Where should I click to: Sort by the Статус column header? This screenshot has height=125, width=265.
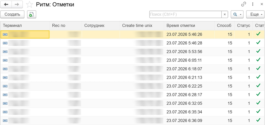pos(244,26)
